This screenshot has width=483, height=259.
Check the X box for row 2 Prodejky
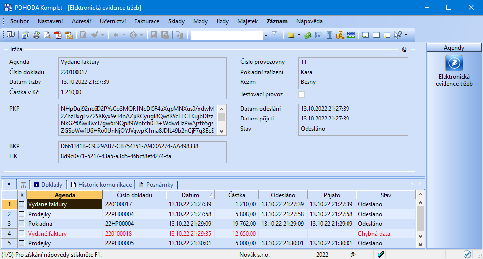point(21,214)
